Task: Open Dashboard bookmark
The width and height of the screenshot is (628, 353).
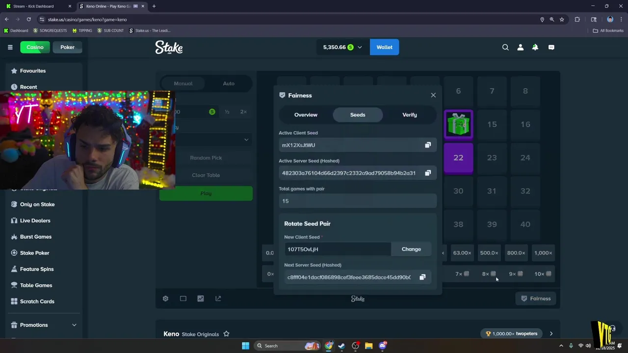Action: [16, 30]
